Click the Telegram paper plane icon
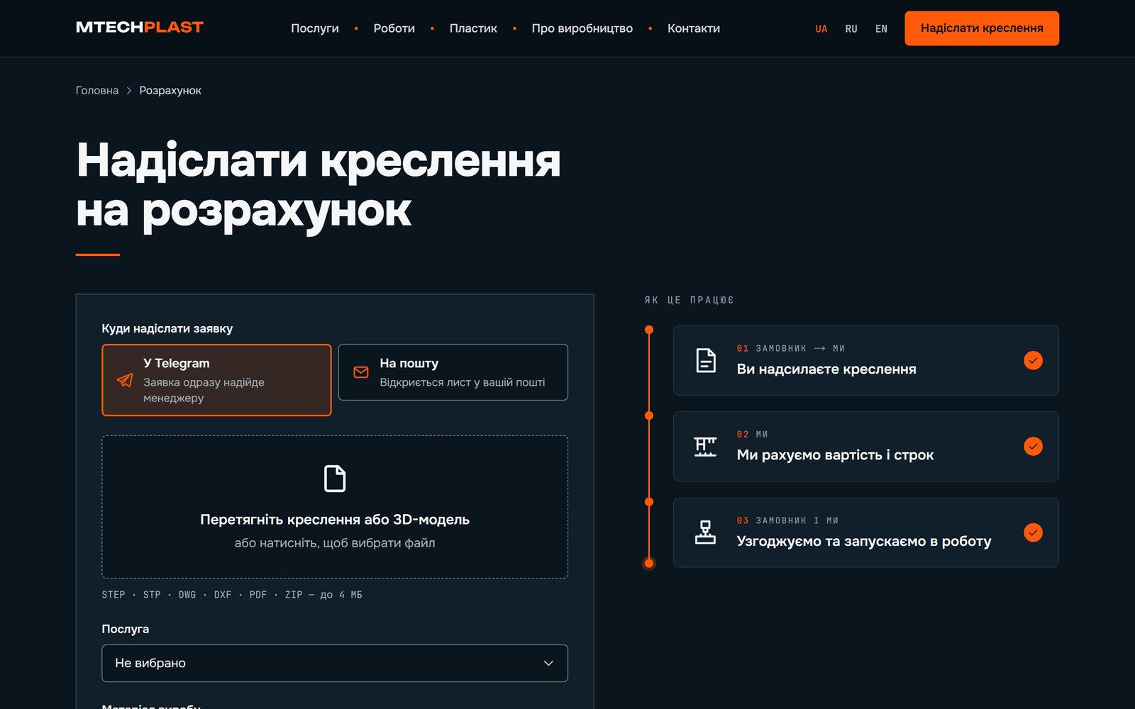 pos(125,380)
